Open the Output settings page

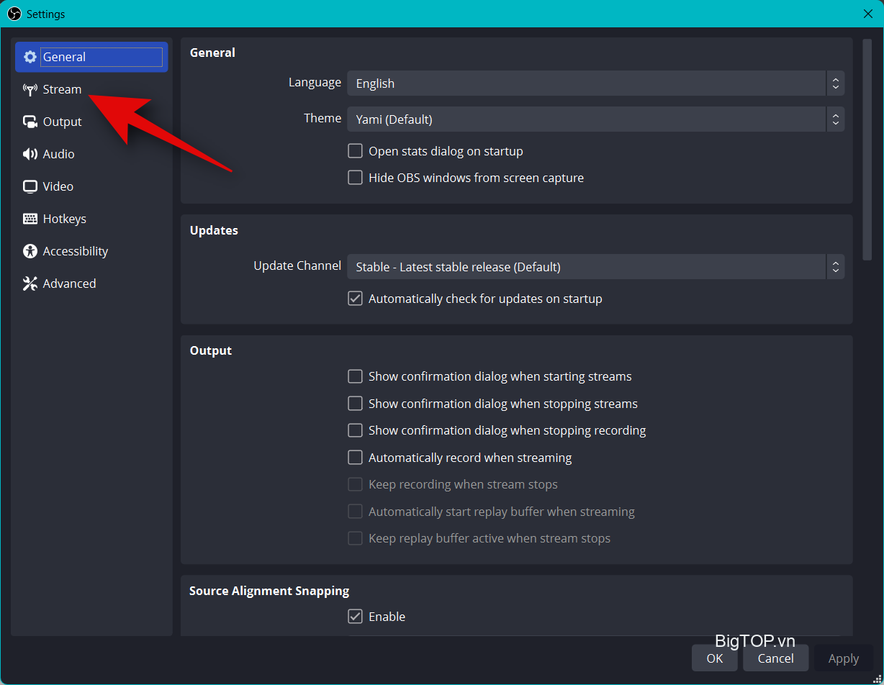click(91, 122)
